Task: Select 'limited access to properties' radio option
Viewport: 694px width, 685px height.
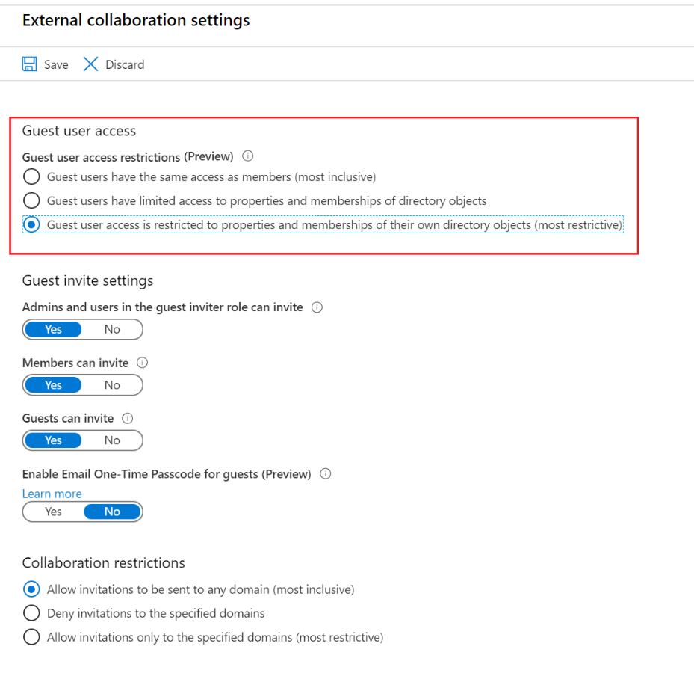Action: [31, 200]
